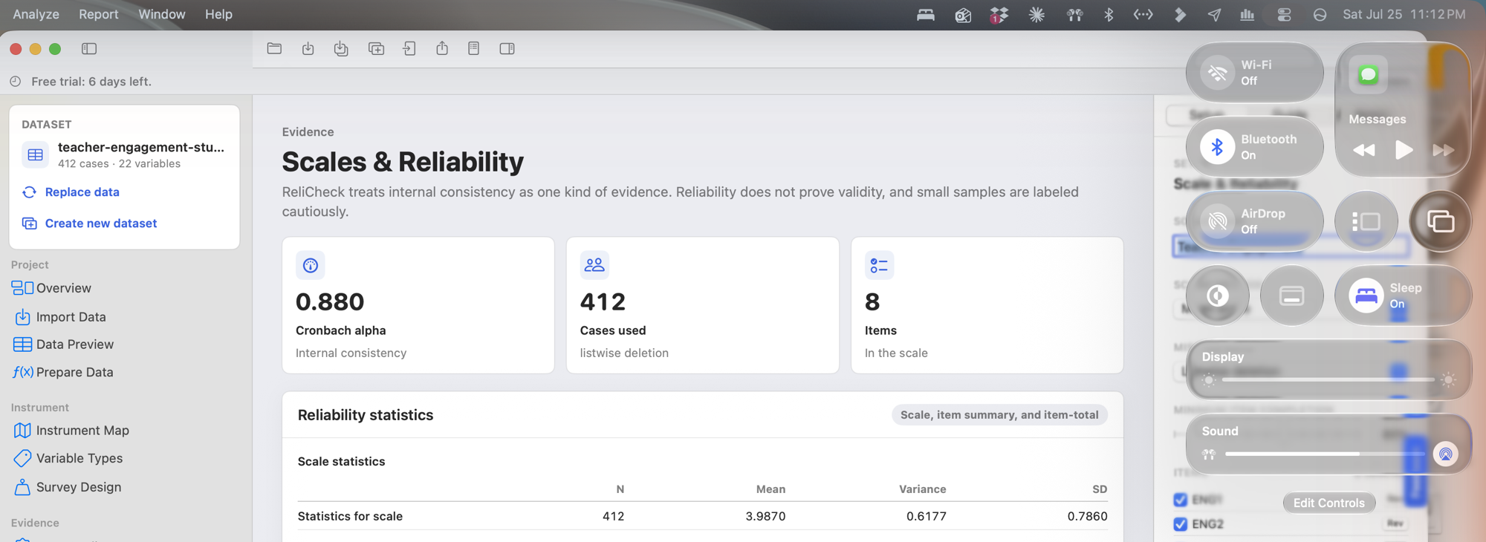Click the date and time in menu bar
The height and width of the screenshot is (542, 1486).
(1404, 14)
